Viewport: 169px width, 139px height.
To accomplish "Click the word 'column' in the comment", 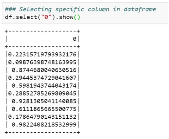I will 98,9.
